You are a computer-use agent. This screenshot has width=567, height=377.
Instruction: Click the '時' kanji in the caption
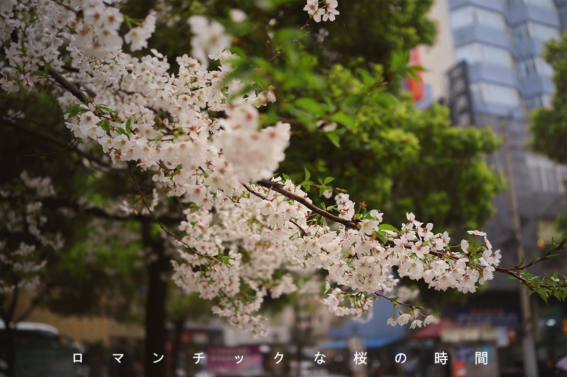(441, 358)
